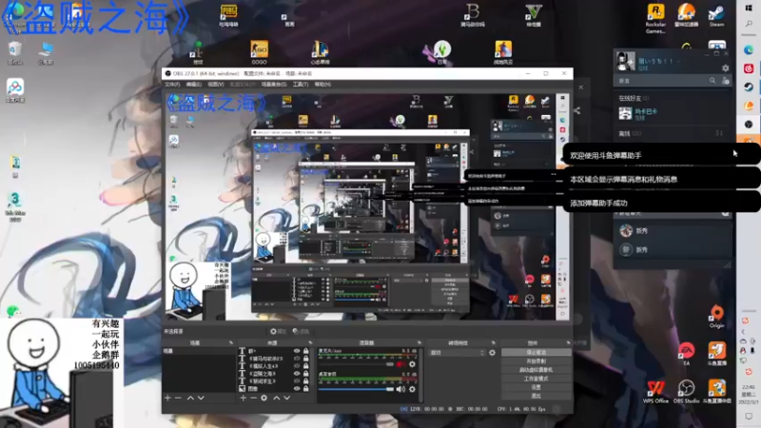Open PUBG desktop shortcut

point(228,15)
